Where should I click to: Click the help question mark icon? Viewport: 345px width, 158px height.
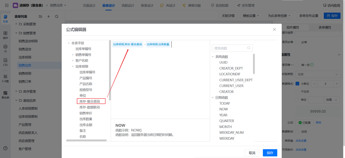[x=5, y=148]
